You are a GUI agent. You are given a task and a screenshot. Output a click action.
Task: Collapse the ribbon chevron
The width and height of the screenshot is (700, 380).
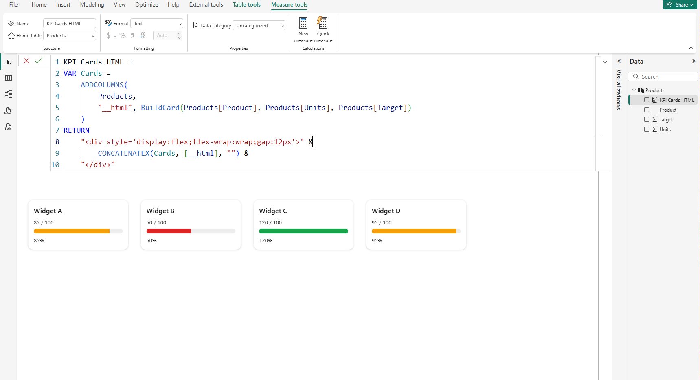(x=691, y=48)
